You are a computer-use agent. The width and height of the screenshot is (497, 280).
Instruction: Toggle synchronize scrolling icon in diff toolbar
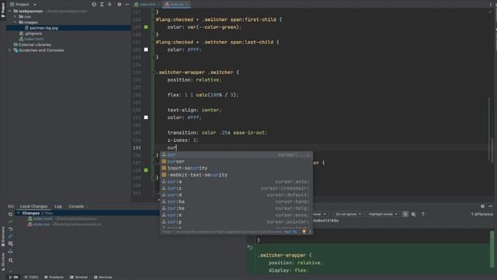point(405,215)
